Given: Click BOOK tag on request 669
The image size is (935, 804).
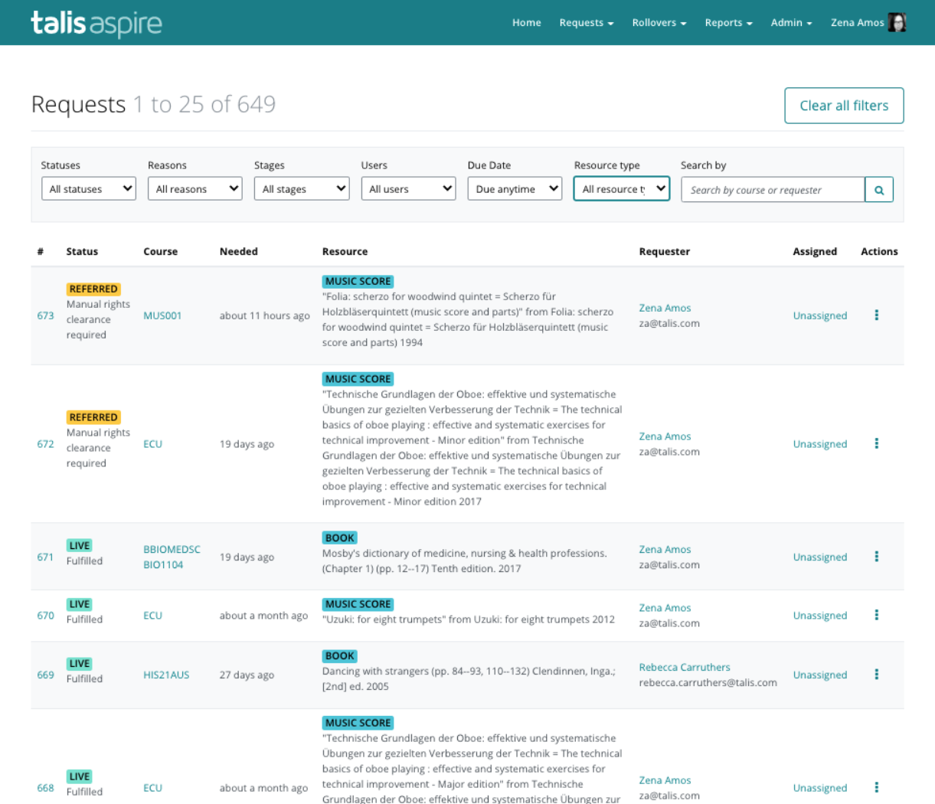Looking at the screenshot, I should [340, 655].
